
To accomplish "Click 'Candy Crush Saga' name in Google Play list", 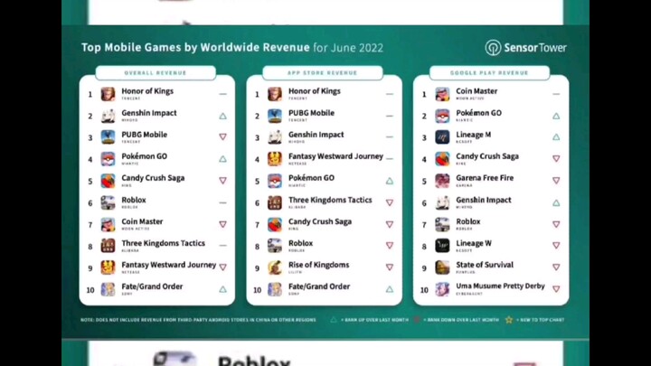I will click(x=487, y=156).
